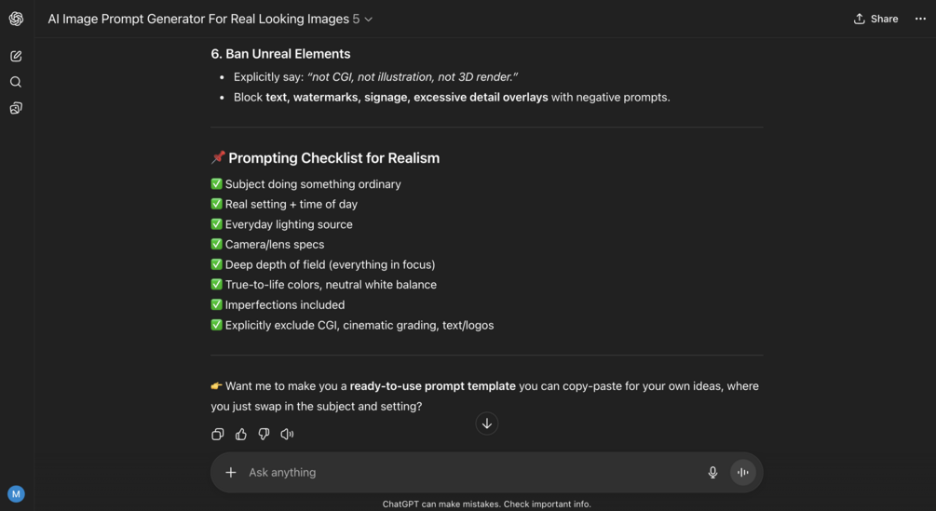936x511 pixels.
Task: Expand the model selector chevron beside 5
Action: pos(368,19)
